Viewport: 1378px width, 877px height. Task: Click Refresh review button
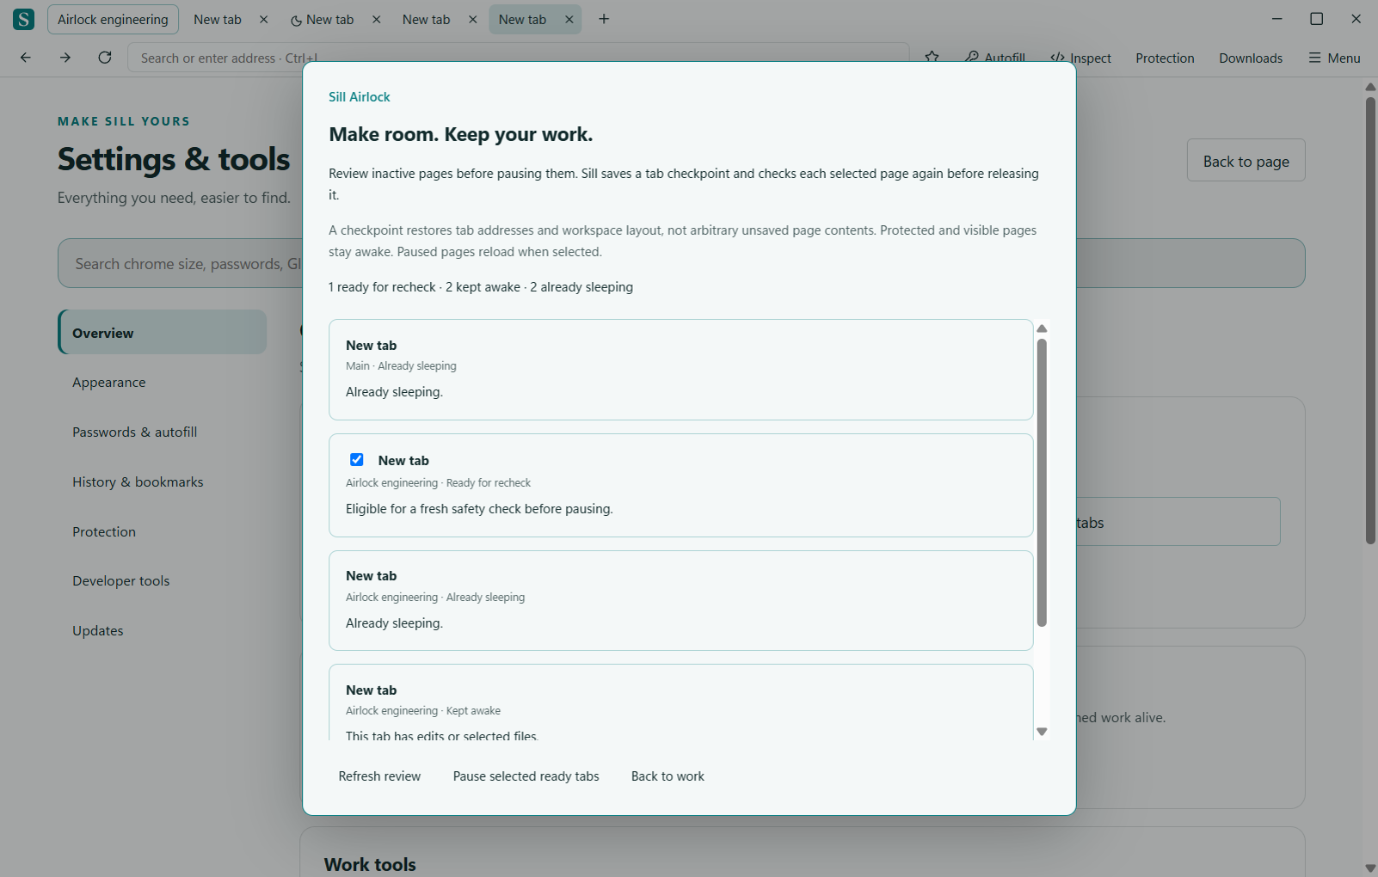379,776
